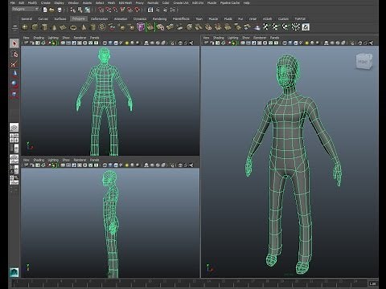Switch to the Rendering shelf tab
The width and height of the screenshot is (386, 289).
159,18
